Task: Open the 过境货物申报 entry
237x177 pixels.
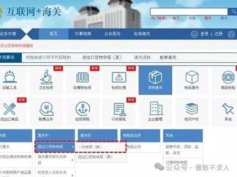Action: (x=176, y=162)
